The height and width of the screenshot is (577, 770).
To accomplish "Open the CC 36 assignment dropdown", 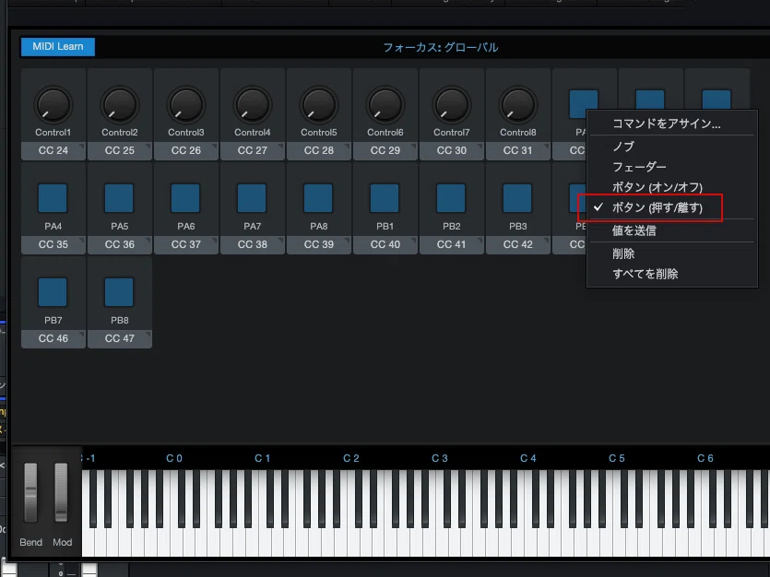I will tap(120, 244).
